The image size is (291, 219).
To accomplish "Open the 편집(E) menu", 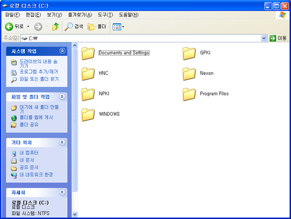I will [33, 15].
